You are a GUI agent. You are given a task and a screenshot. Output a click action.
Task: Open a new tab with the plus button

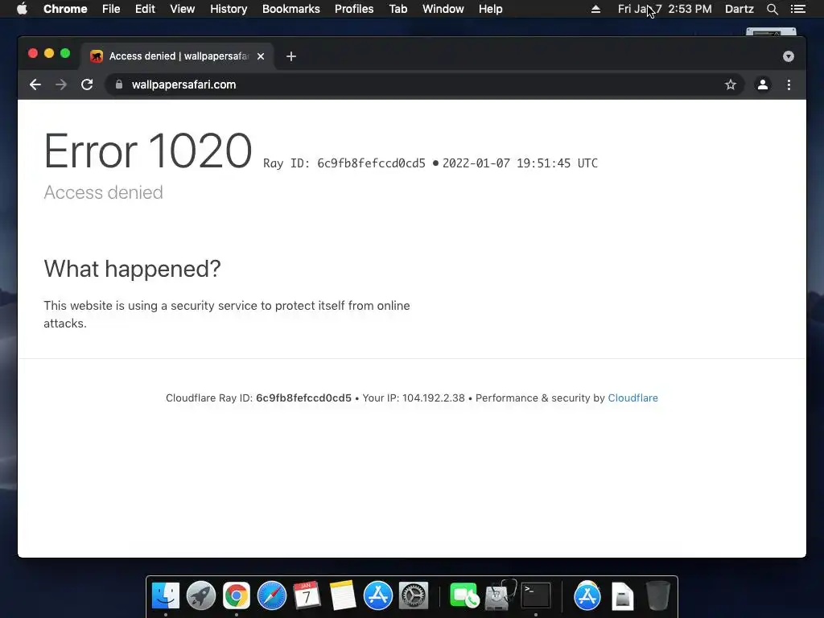click(291, 56)
